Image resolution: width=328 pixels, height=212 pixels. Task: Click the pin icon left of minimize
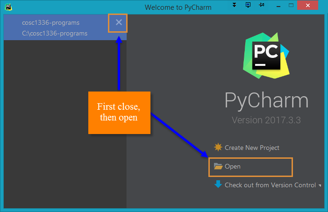262,6
